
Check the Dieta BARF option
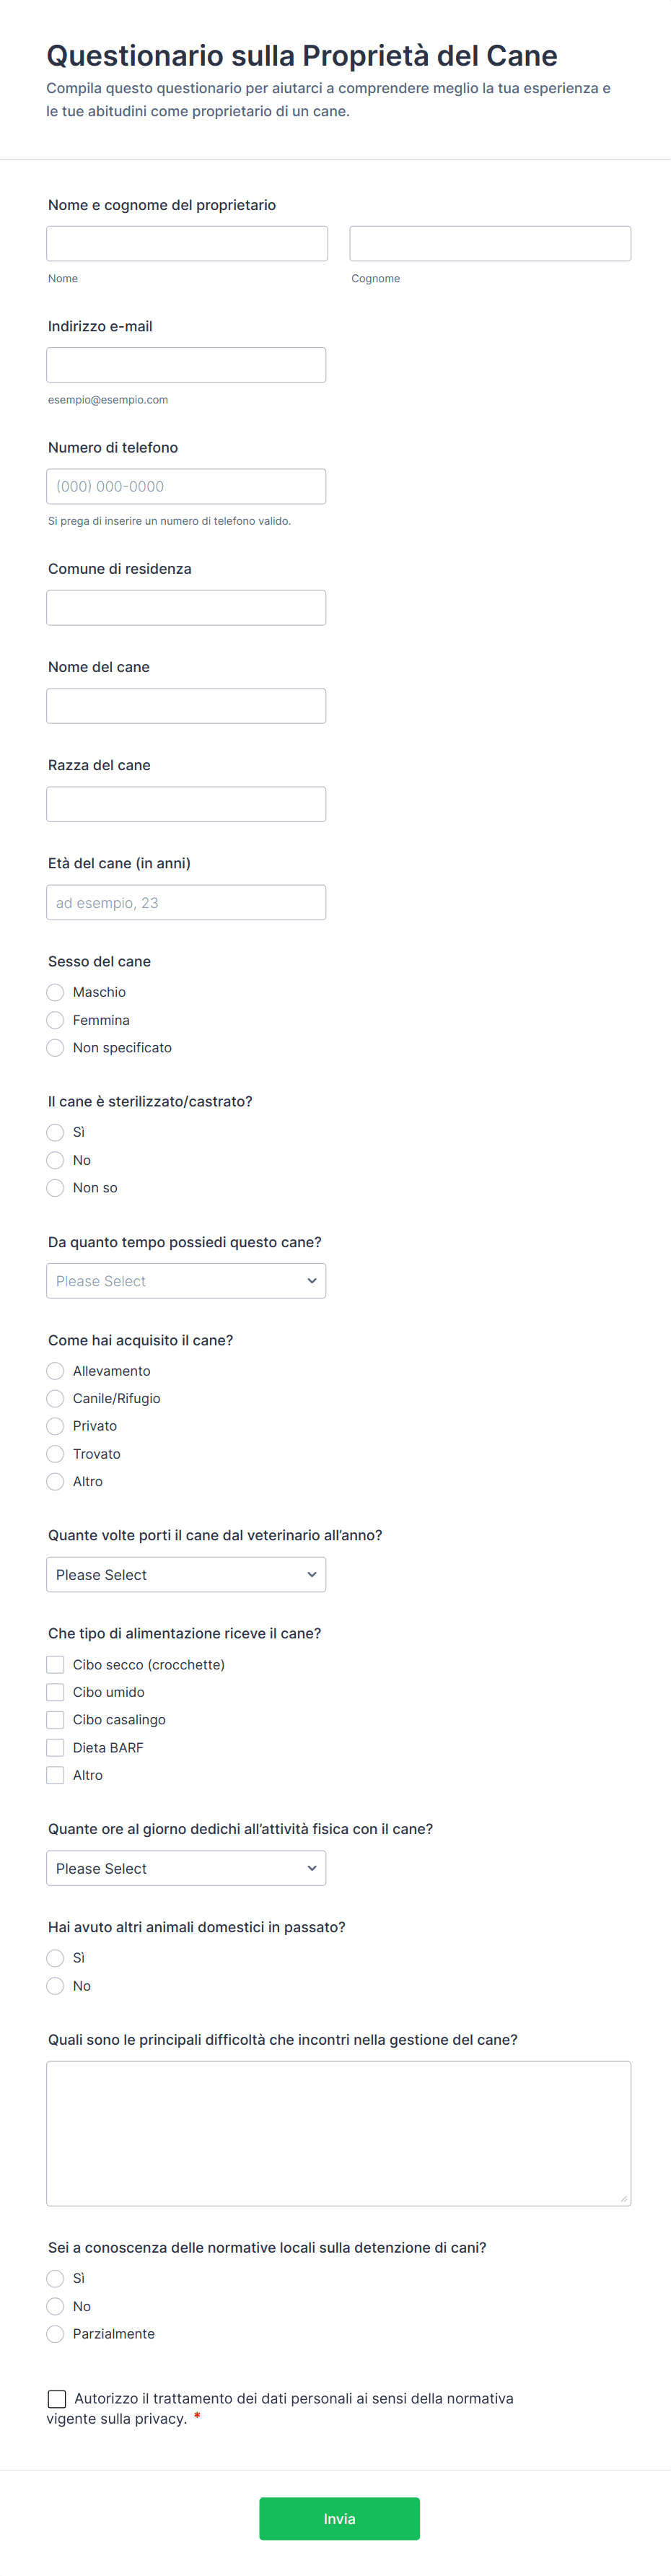click(x=55, y=1747)
